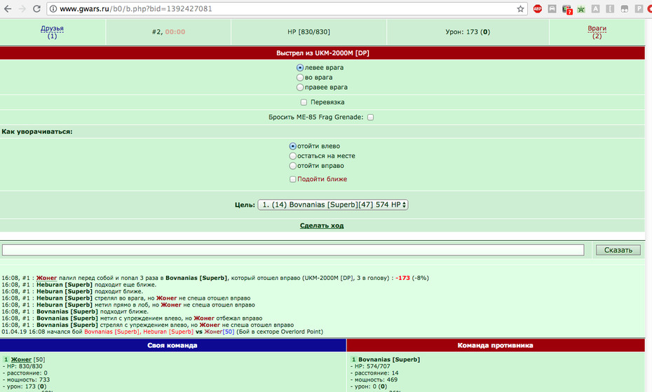Select shoot 'правее врага' option
This screenshot has width=652, height=392.
(x=300, y=87)
